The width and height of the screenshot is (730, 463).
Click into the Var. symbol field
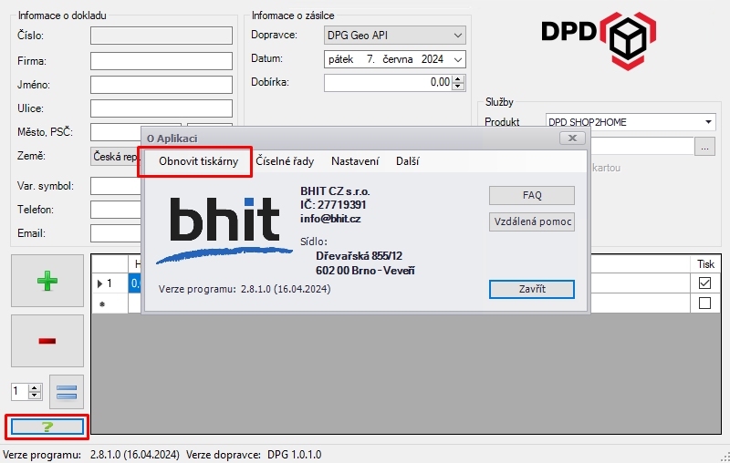point(116,186)
